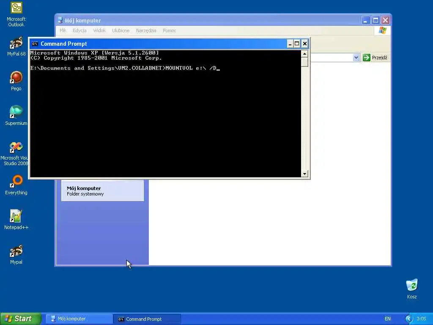Select the Pego desktop shortcut
The height and width of the screenshot is (325, 433).
pos(16,81)
